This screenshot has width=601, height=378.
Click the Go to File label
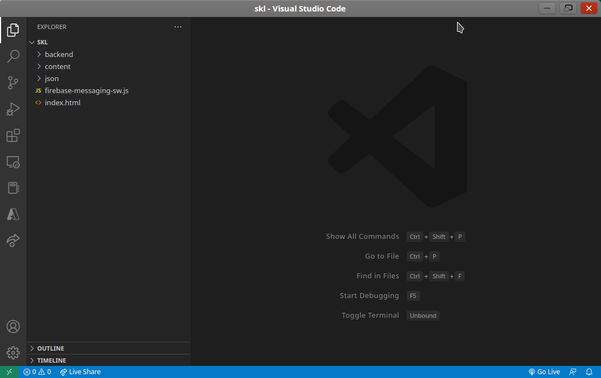click(382, 256)
